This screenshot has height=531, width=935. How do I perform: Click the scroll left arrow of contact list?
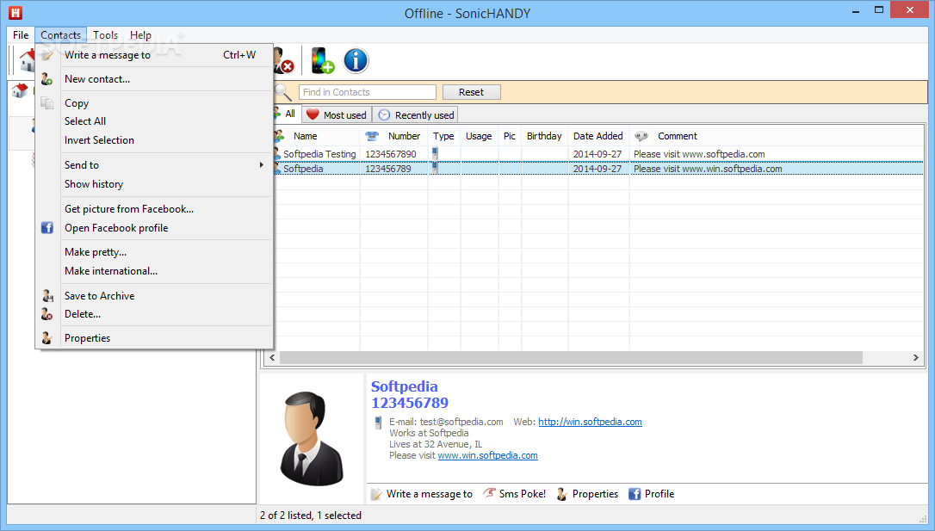tap(272, 357)
